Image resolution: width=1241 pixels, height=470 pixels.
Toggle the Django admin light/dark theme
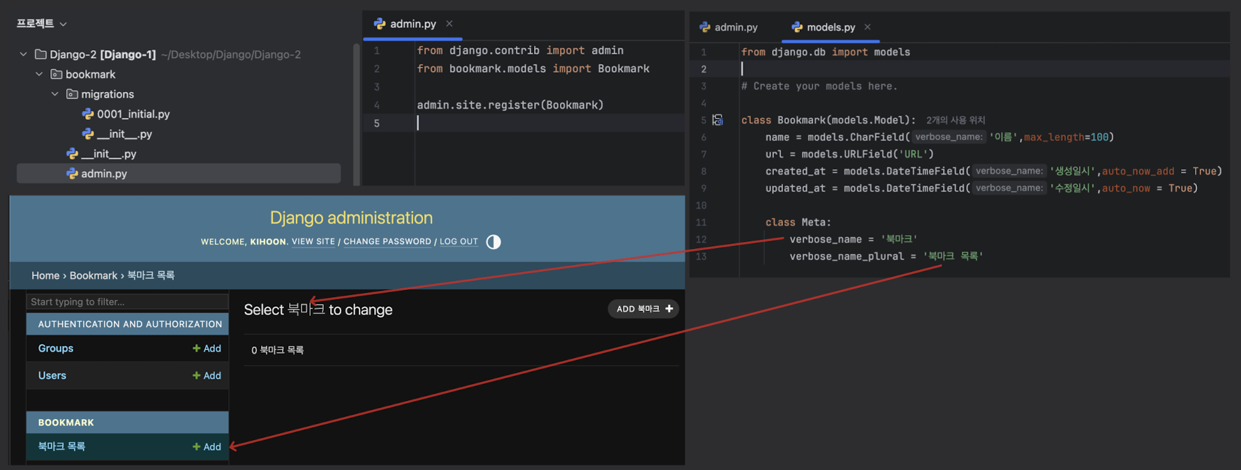pyautogui.click(x=493, y=242)
